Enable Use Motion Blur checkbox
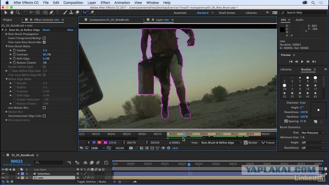 [44, 107]
